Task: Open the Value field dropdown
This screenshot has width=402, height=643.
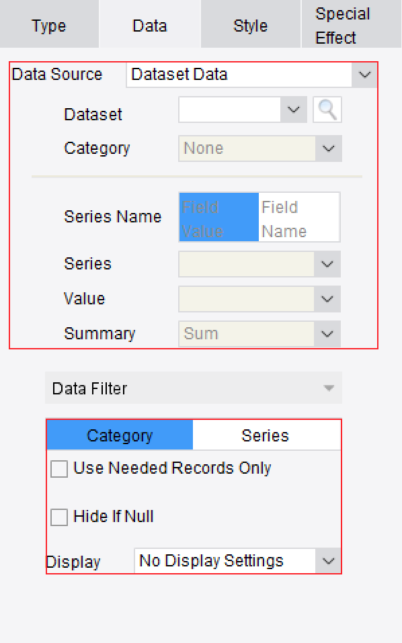Action: pyautogui.click(x=327, y=299)
